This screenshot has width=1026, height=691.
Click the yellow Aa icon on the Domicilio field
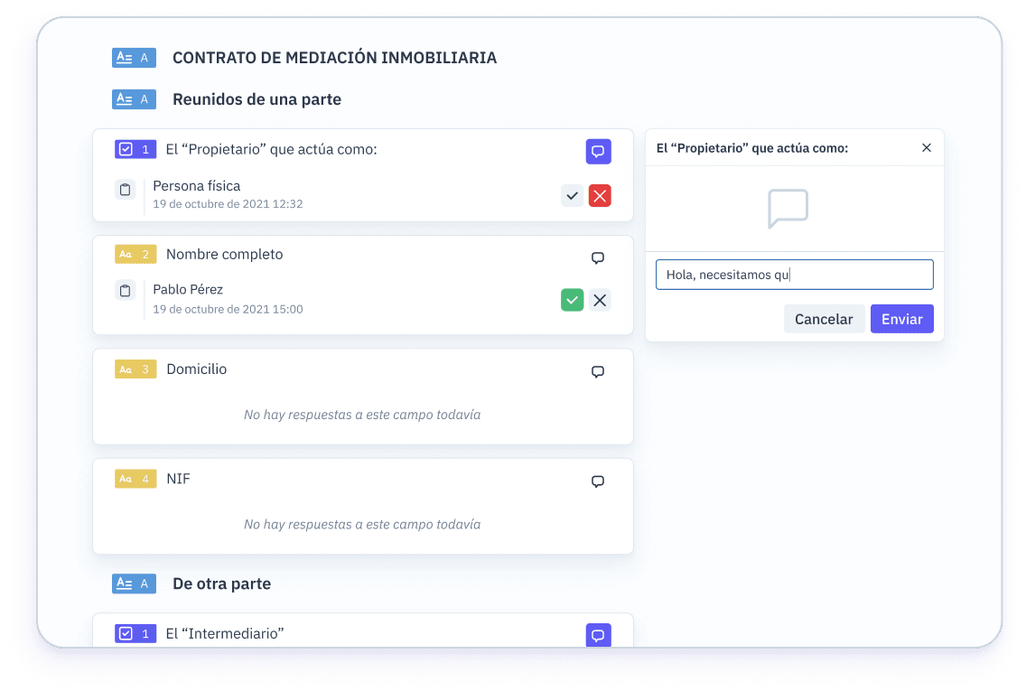135,369
